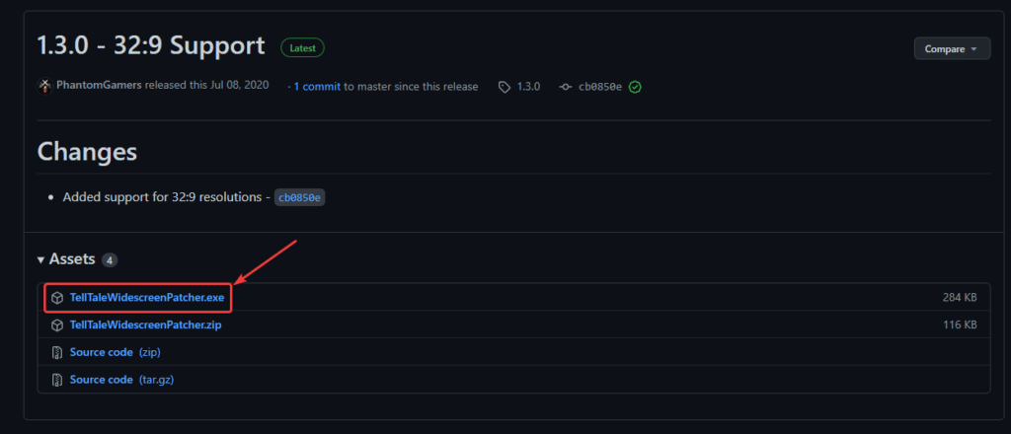Open the 1.3.0 tag label
This screenshot has width=1011, height=434.
(528, 86)
